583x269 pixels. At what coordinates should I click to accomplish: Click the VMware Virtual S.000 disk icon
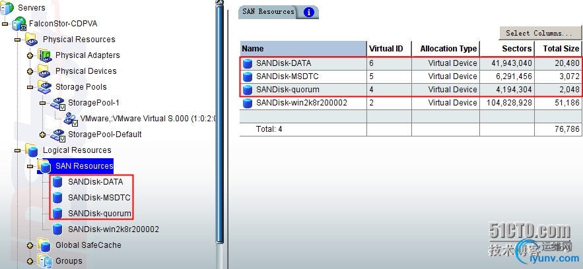[70, 119]
